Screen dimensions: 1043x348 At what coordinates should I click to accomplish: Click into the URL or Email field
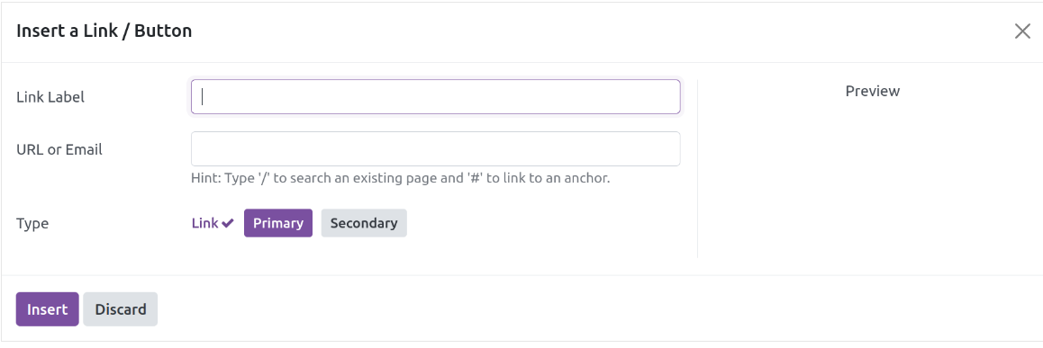coord(436,148)
